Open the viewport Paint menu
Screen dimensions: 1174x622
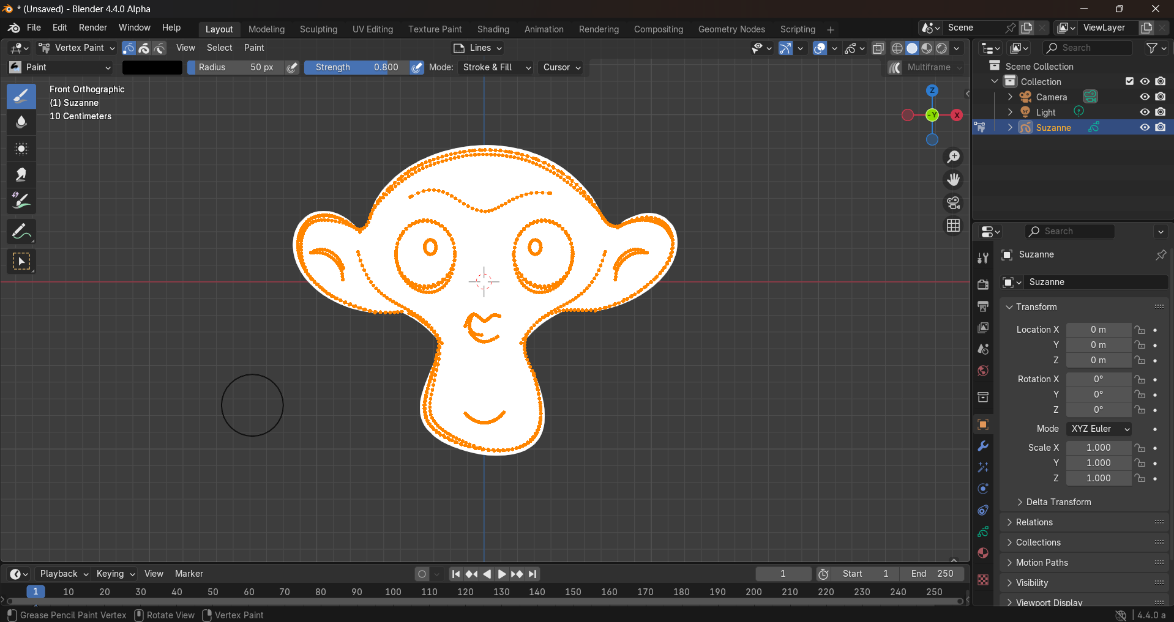(x=254, y=48)
